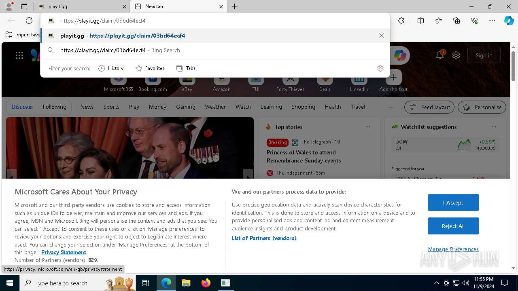Select the playit.gg claim URL suggestion

[215, 36]
